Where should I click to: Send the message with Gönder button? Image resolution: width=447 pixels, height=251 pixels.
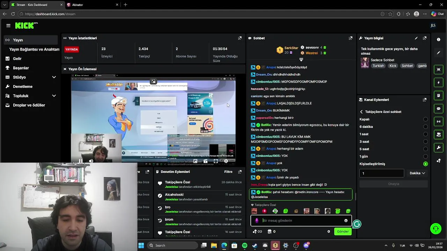343,231
